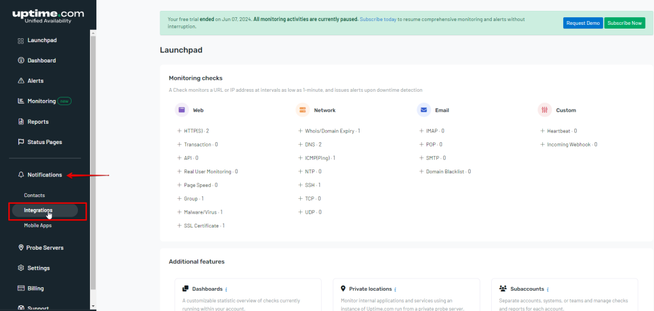Click the Alerts triangle icon
The image size is (654, 311).
[x=21, y=81]
